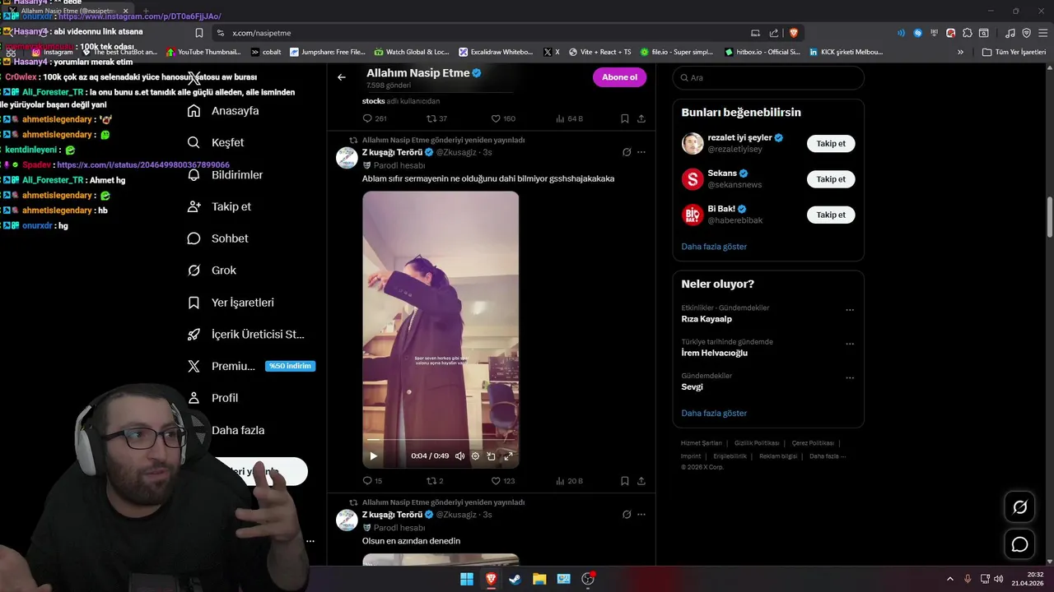Reply to top tweet with 261 comments
1054x592 pixels.
tap(375, 118)
